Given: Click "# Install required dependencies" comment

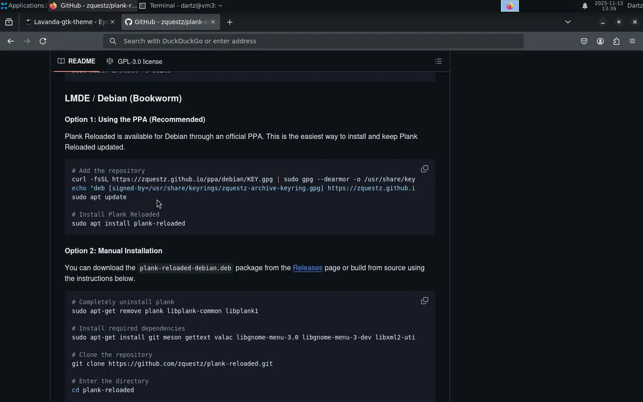Looking at the screenshot, I should coord(129,328).
